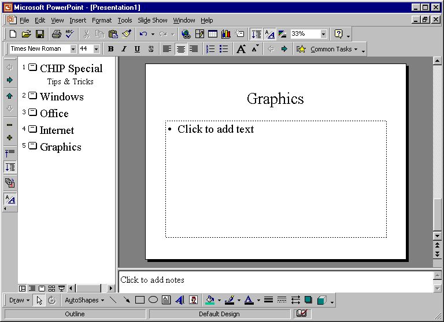Image resolution: width=444 pixels, height=322 pixels.
Task: Move outline item up with green up arrow
Action: [x=10, y=96]
